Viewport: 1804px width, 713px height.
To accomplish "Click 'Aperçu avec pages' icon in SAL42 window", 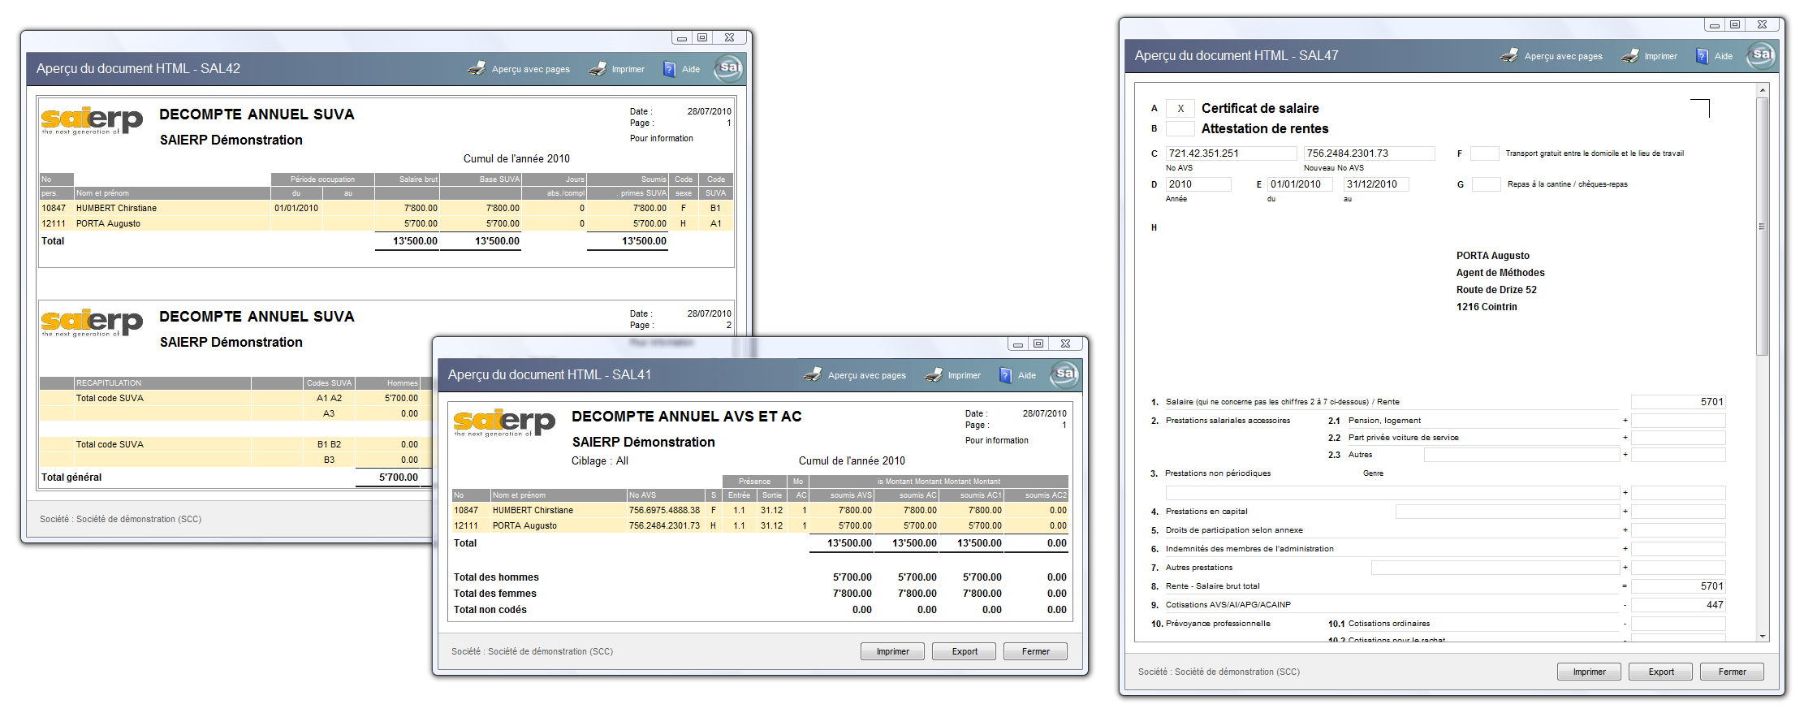I will [477, 69].
